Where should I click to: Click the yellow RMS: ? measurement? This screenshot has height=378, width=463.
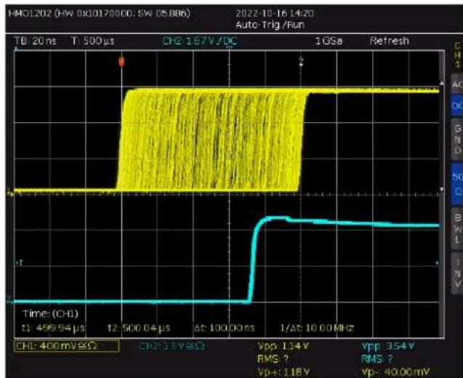coord(273,359)
